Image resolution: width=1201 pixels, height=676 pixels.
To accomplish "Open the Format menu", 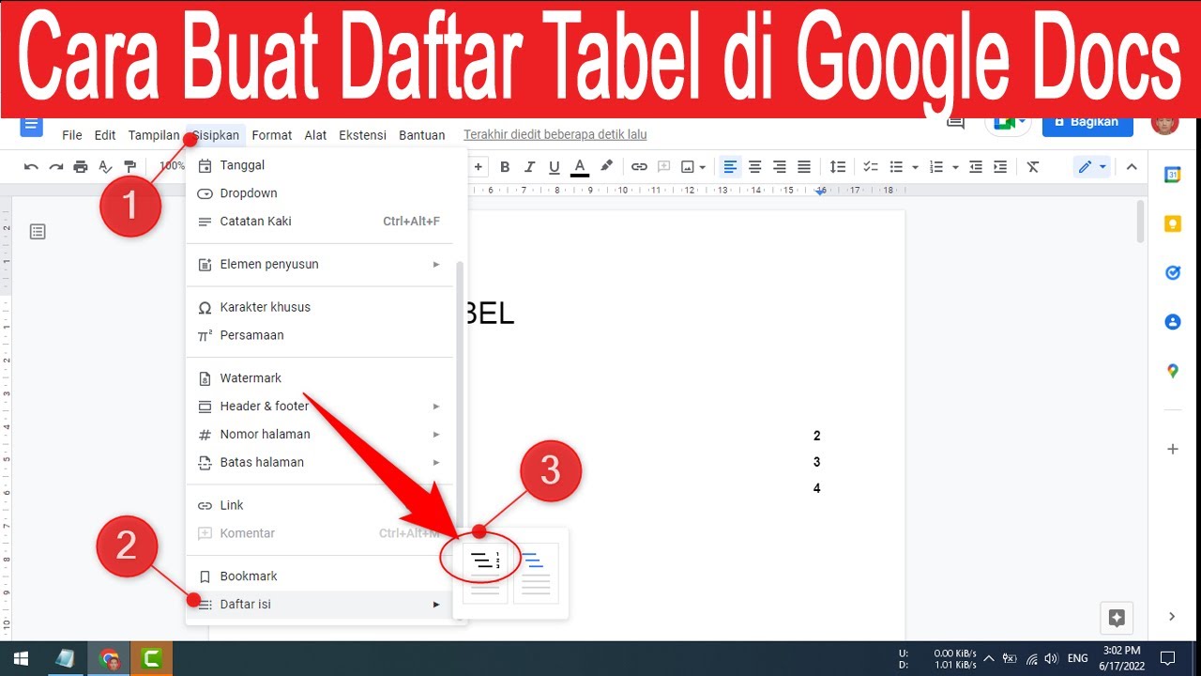I will pyautogui.click(x=272, y=135).
